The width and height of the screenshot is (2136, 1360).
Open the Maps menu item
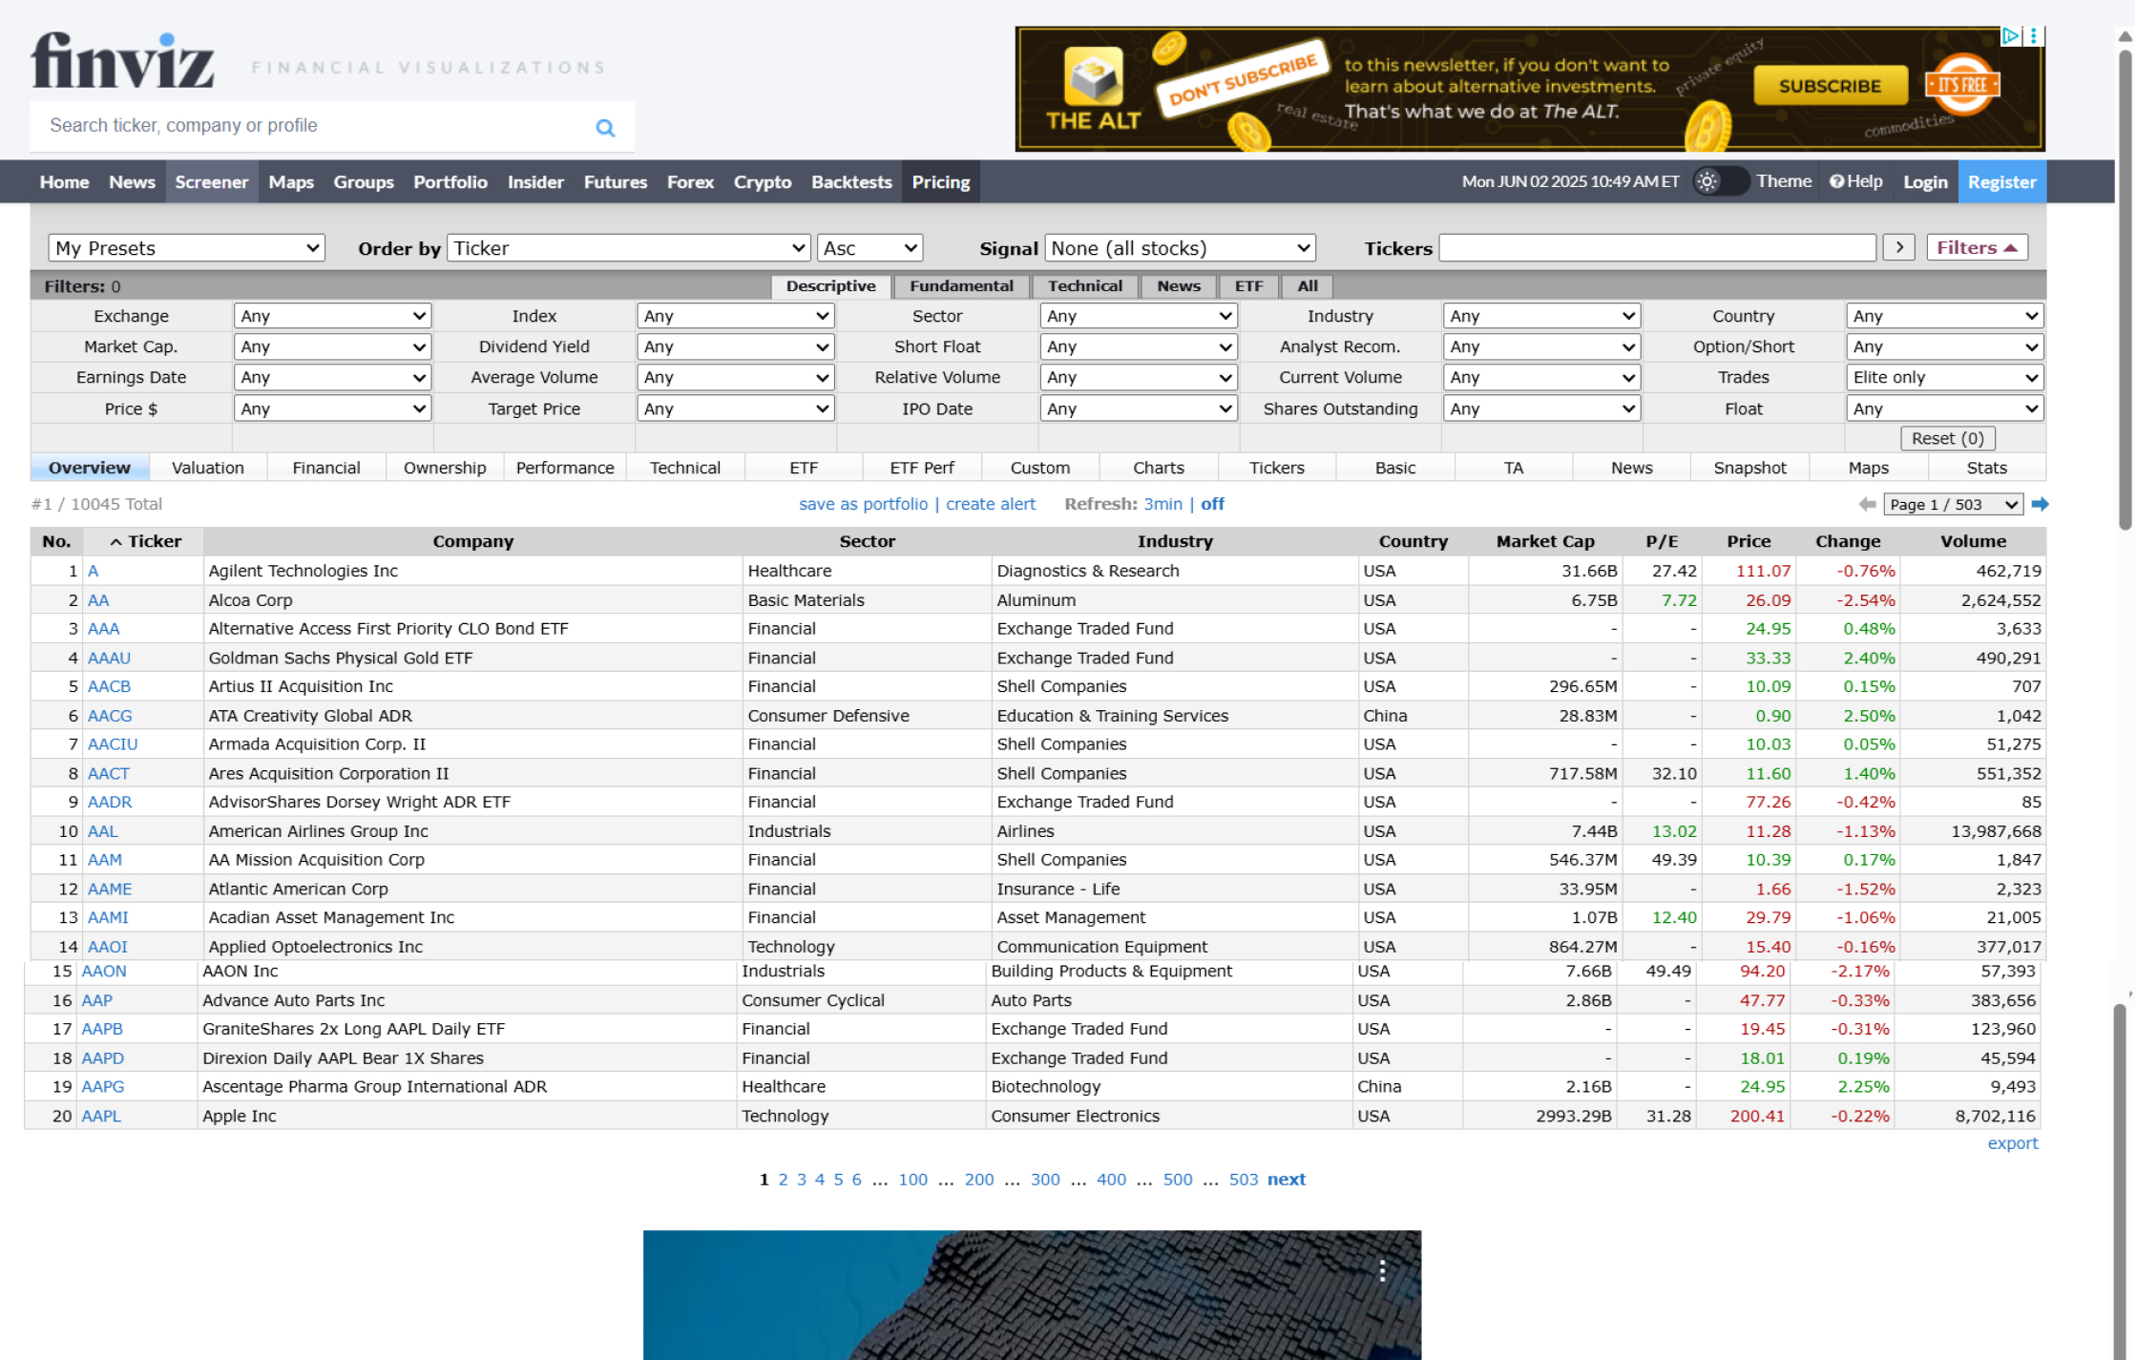(x=291, y=181)
